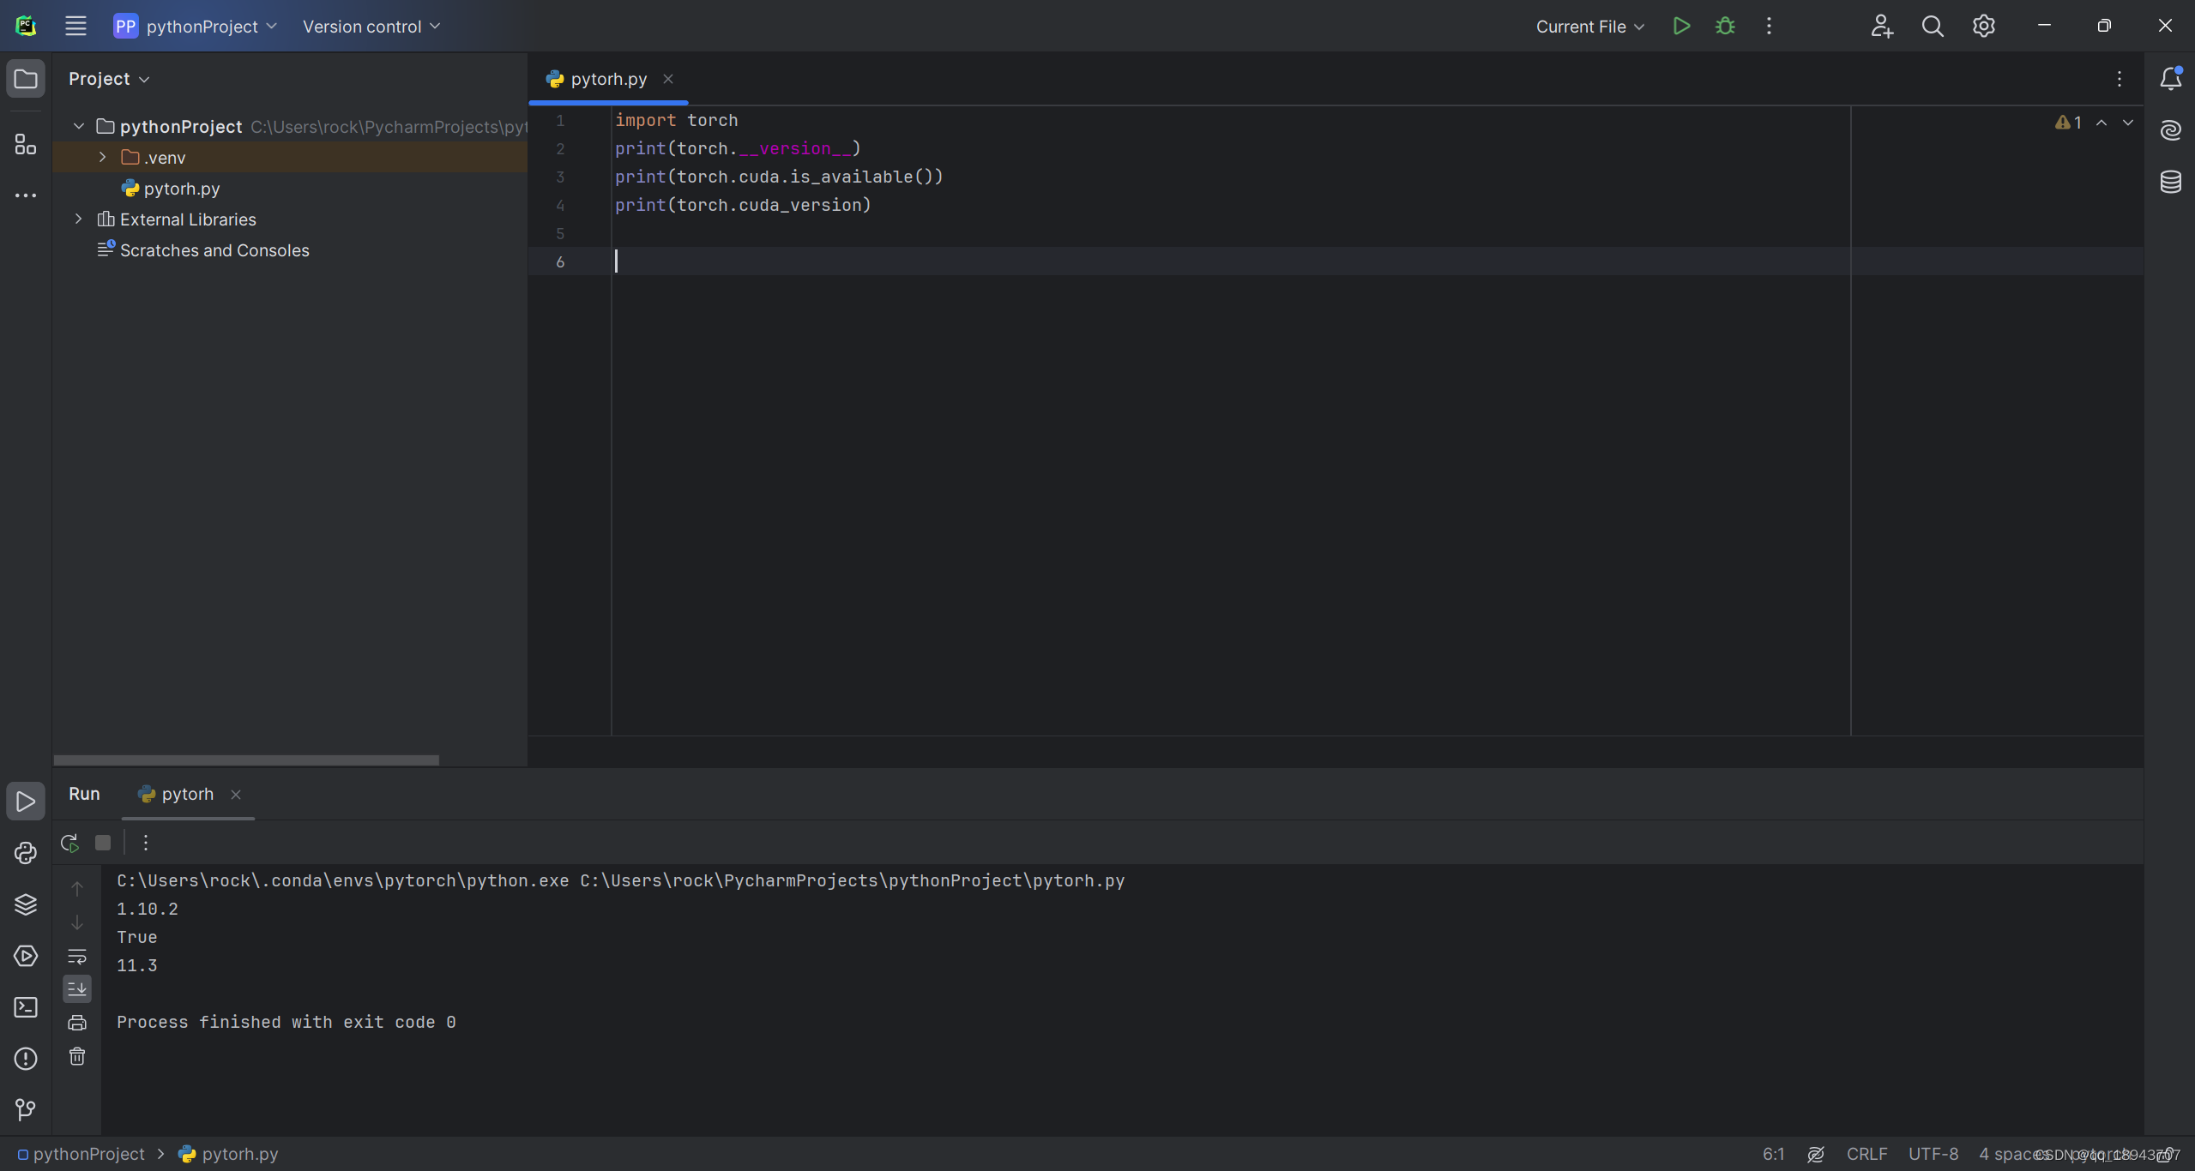The height and width of the screenshot is (1171, 2195).
Task: Clear all console output
Action: [x=77, y=1056]
